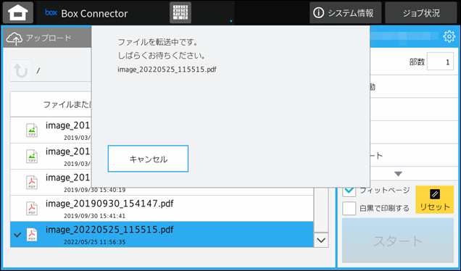The height and width of the screenshot is (271, 461).
Task: Expand more print settings triangle
Action: (x=398, y=174)
